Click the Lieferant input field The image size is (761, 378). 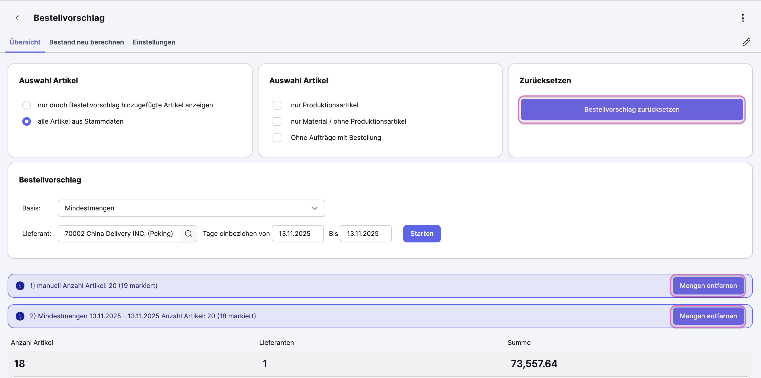(x=119, y=233)
